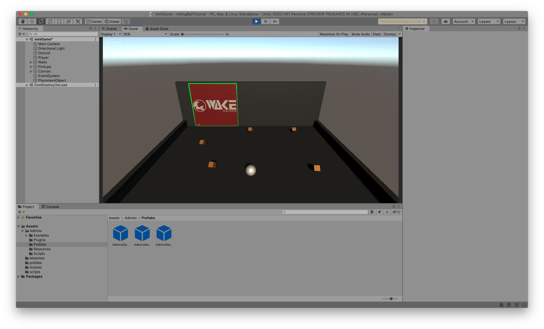Click the Collab/services sun icon
This screenshot has height=329, width=544.
tap(434, 21)
